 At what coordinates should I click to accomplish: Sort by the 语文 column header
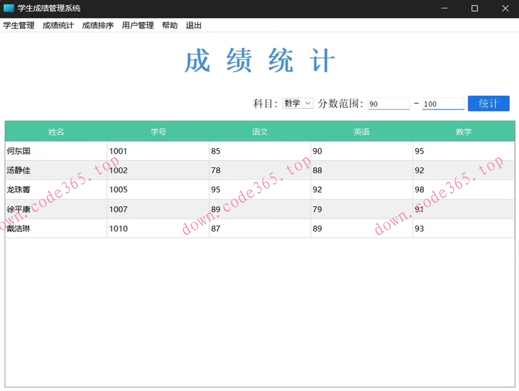pyautogui.click(x=260, y=132)
